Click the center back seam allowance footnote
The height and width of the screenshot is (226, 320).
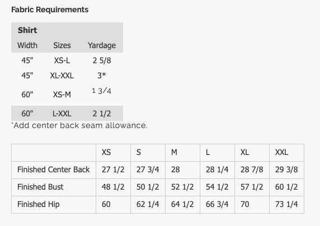[79, 125]
